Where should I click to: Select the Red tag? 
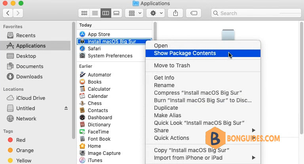point(35,140)
